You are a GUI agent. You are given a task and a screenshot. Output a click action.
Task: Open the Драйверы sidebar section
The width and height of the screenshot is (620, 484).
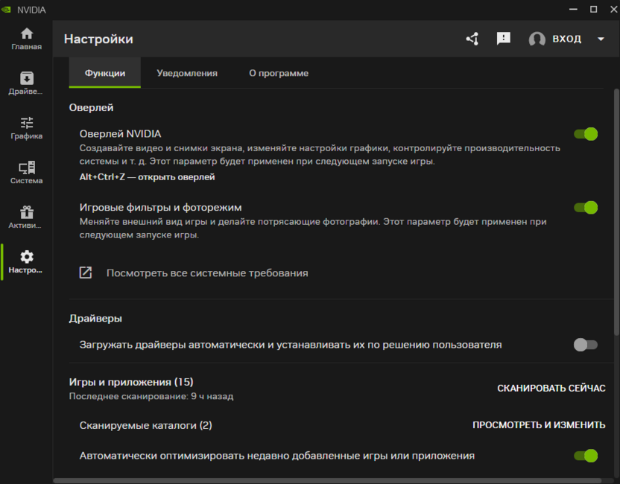[27, 83]
